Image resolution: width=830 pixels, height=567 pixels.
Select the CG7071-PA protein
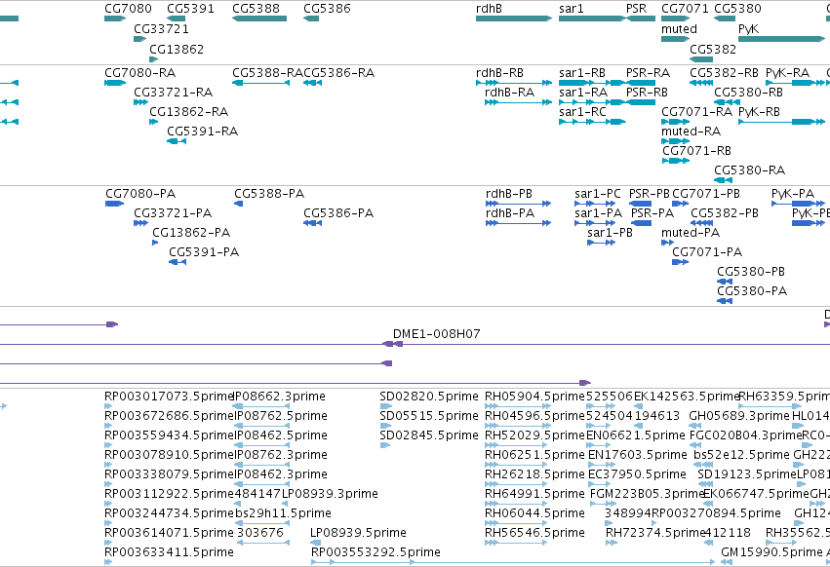(x=680, y=262)
